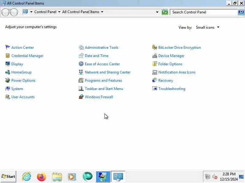Click the Control Panel breadcrumb
The width and height of the screenshot is (245, 183).
click(x=45, y=12)
